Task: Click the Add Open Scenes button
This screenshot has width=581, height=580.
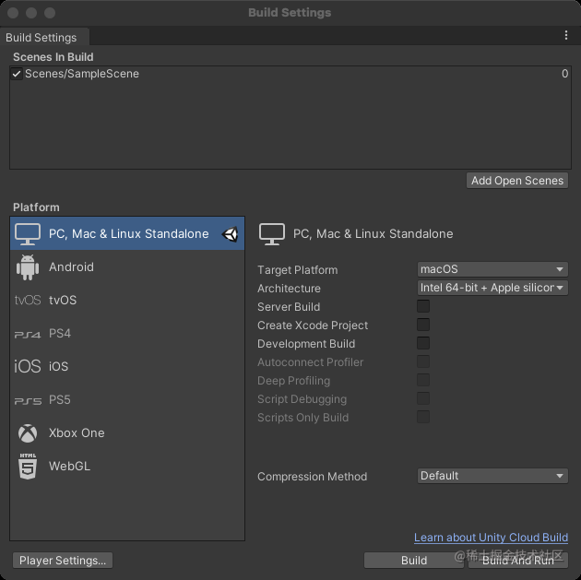Action: [x=517, y=181]
